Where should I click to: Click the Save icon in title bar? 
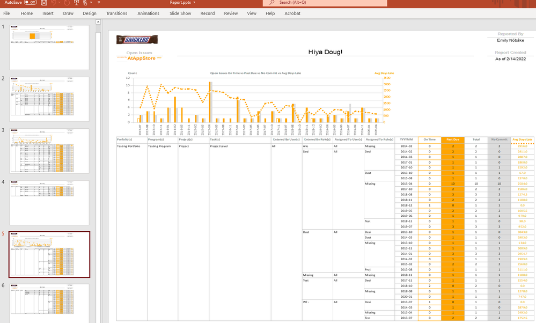[43, 3]
